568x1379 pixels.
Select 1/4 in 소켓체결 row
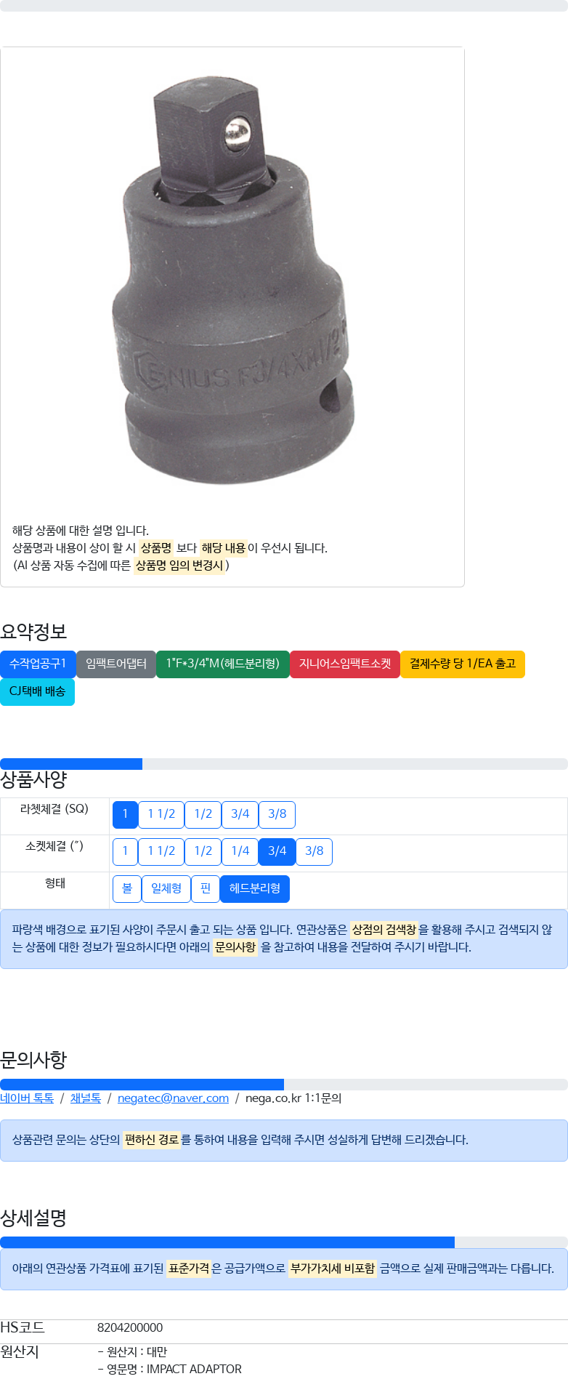pyautogui.click(x=240, y=851)
